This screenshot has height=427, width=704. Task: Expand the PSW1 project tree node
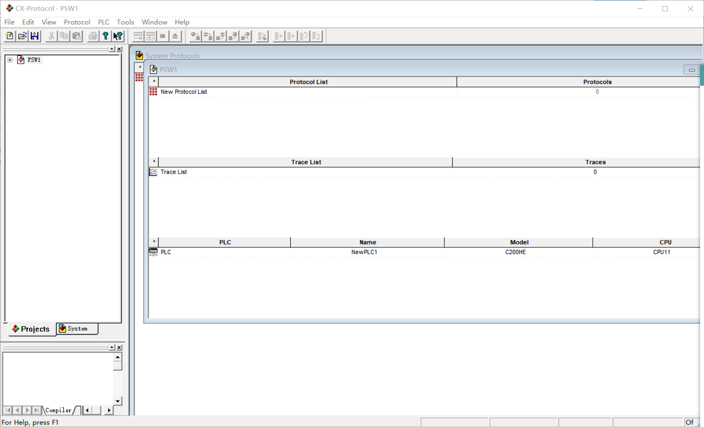[10, 60]
